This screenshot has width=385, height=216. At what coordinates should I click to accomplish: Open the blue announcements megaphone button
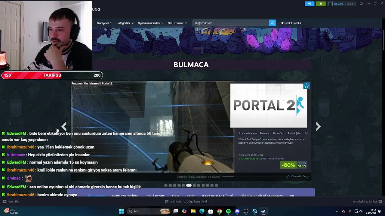(310, 4)
